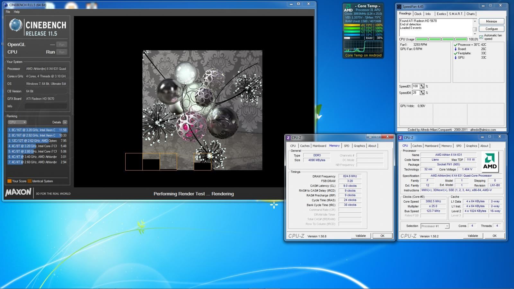Click Validate in CPU-Z version 1.58.8 window

pyautogui.click(x=360, y=236)
